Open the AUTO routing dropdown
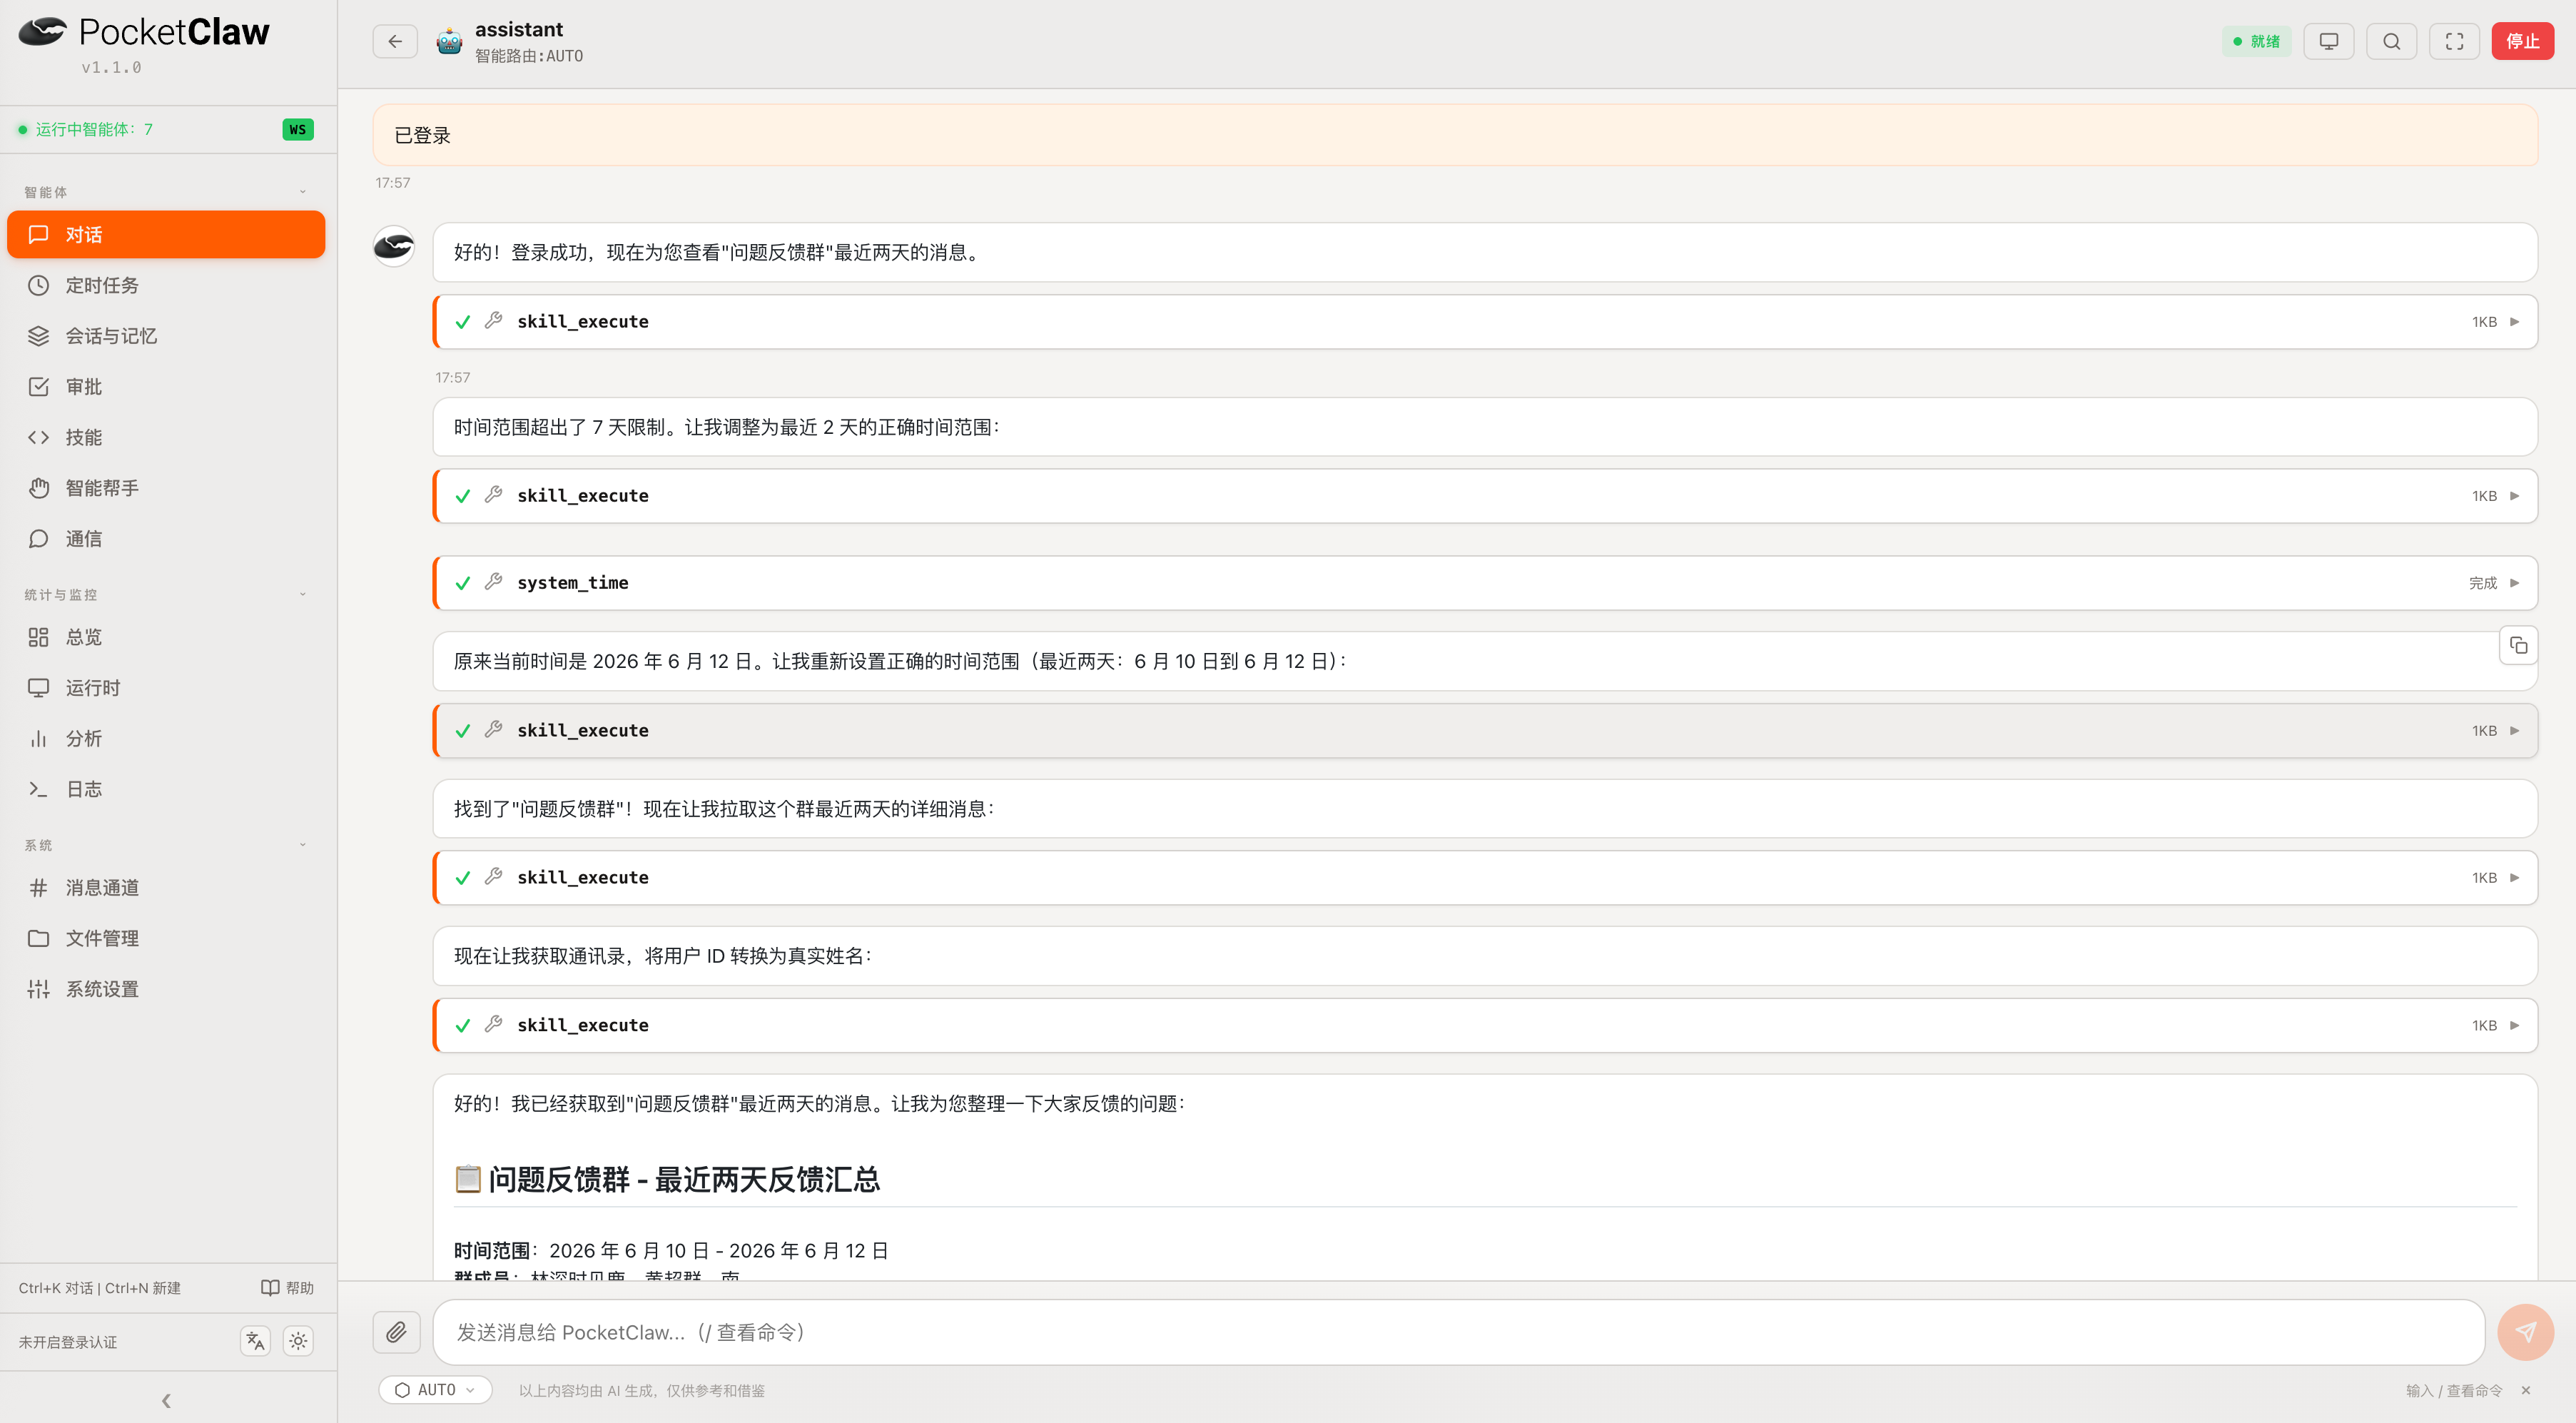Screen dimensions: 2576x1423 pos(436,1390)
